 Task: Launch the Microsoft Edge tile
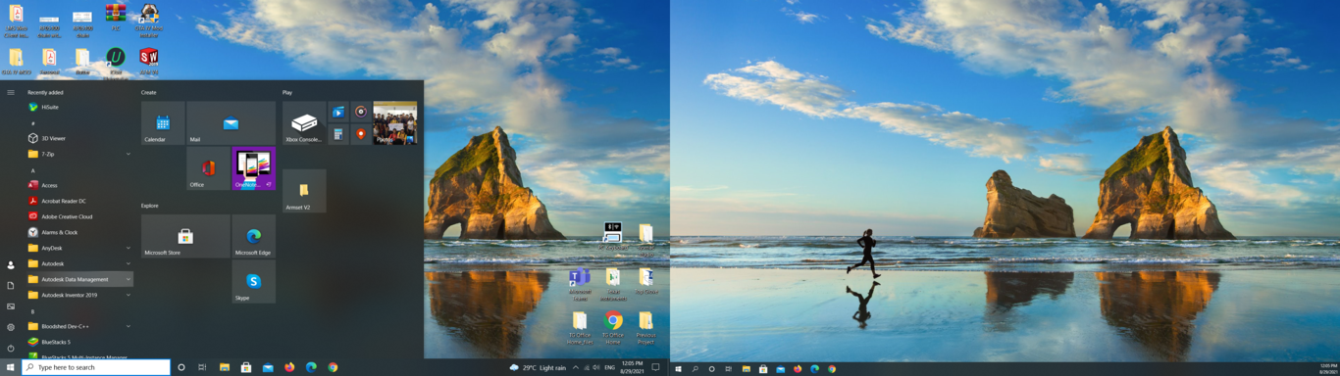tap(254, 236)
